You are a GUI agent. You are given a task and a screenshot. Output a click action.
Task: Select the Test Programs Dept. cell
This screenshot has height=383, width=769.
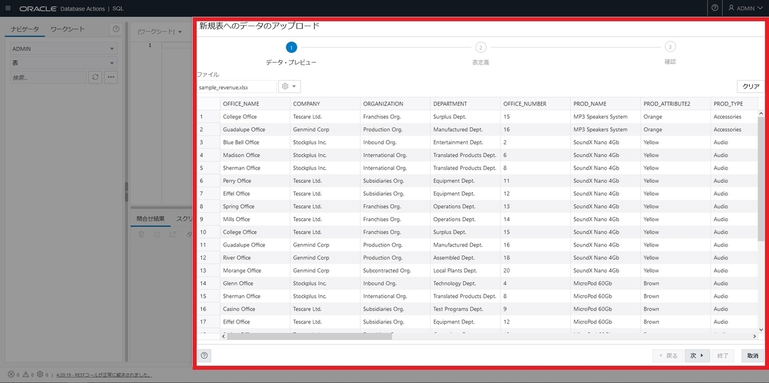(x=465, y=309)
